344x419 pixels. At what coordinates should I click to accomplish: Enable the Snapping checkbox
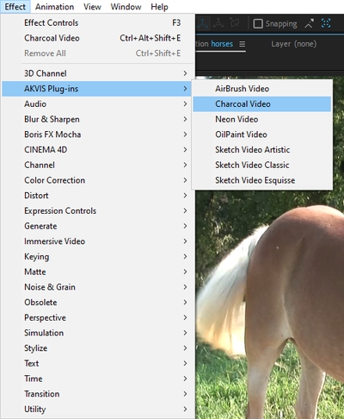click(x=258, y=23)
